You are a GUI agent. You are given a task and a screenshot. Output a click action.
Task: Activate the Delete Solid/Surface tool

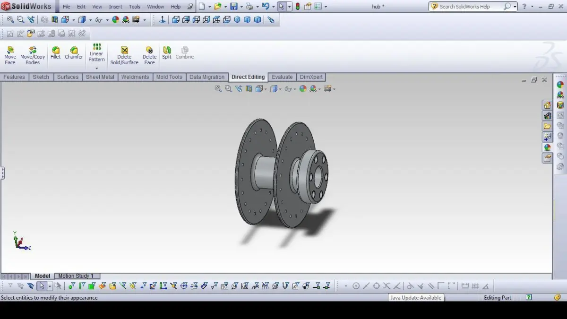point(124,56)
